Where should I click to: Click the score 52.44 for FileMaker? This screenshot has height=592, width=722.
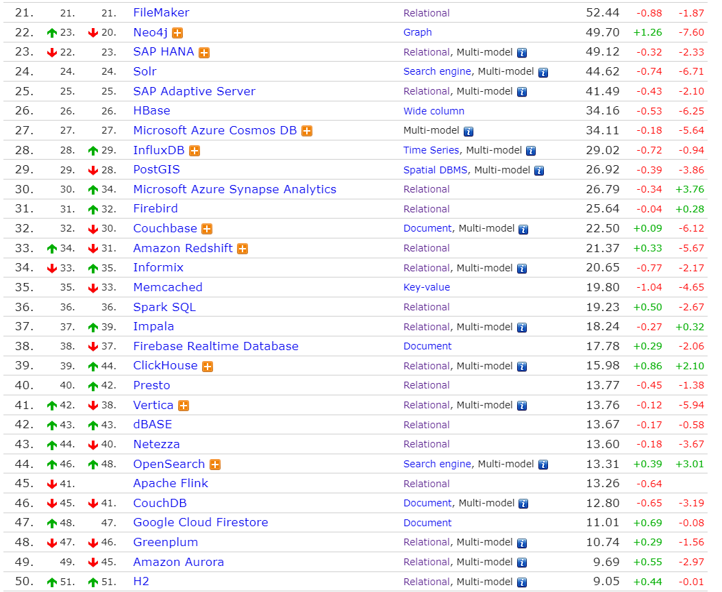pos(603,12)
